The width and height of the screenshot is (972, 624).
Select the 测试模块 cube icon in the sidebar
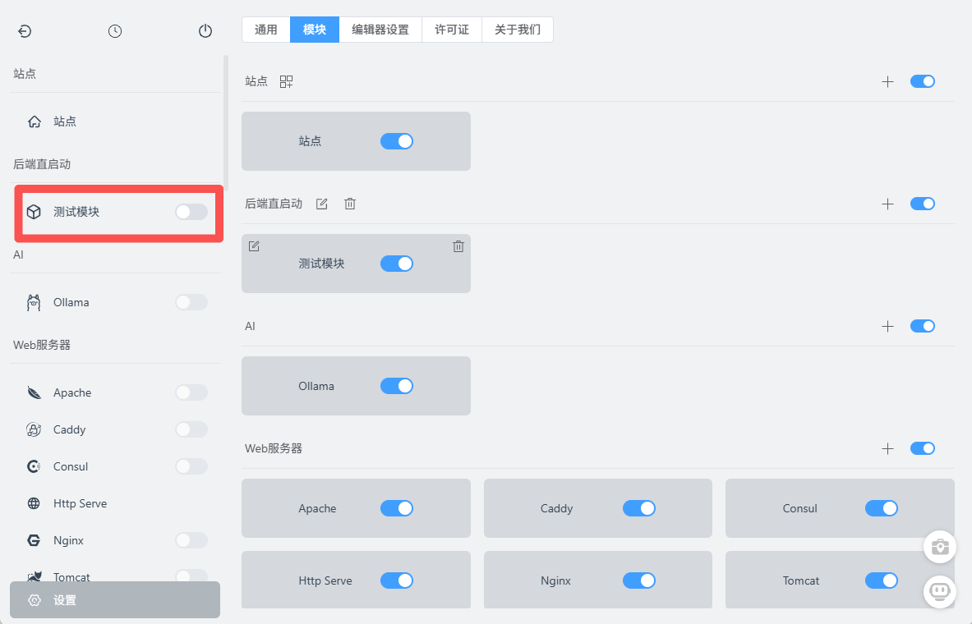coord(34,211)
